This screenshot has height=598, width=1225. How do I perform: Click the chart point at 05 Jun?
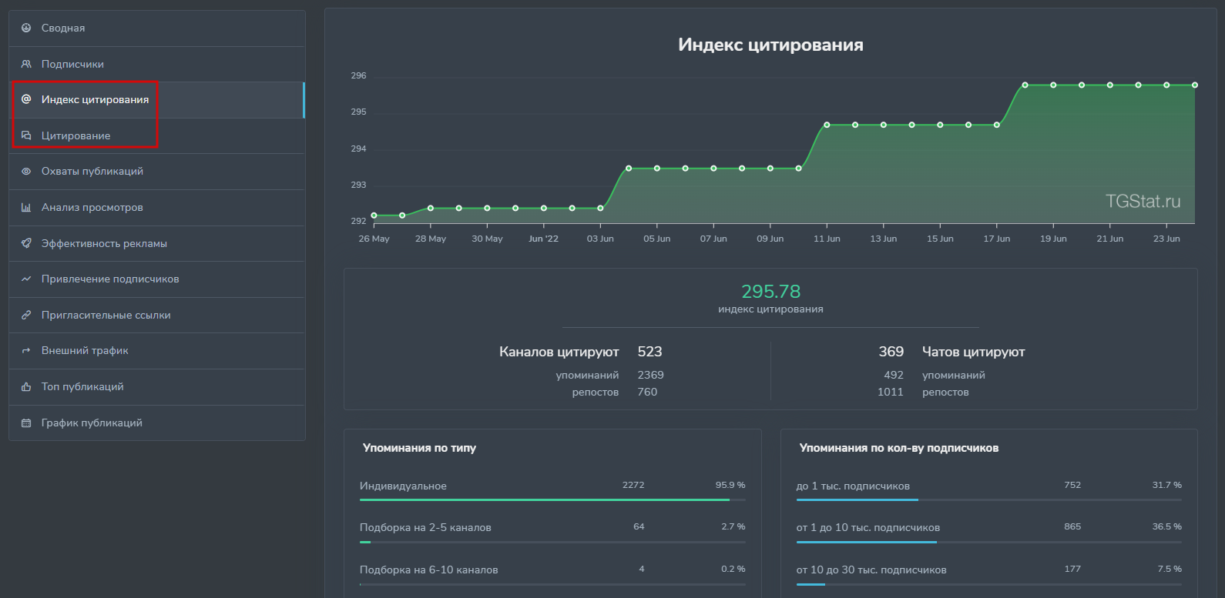pyautogui.click(x=657, y=169)
